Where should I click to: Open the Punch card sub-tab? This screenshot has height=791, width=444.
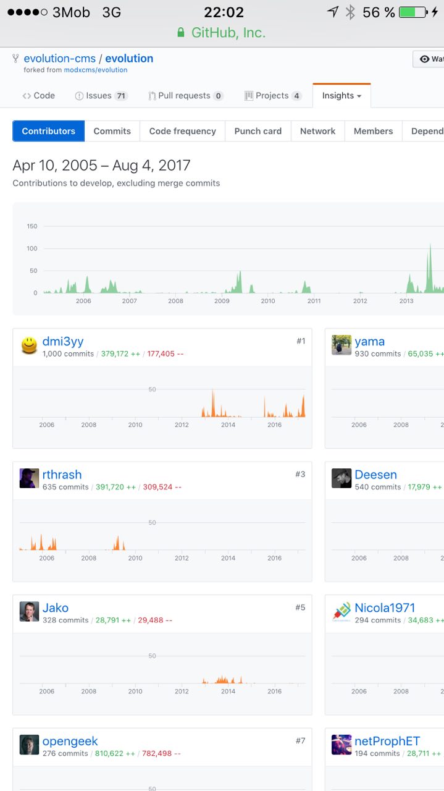(258, 131)
